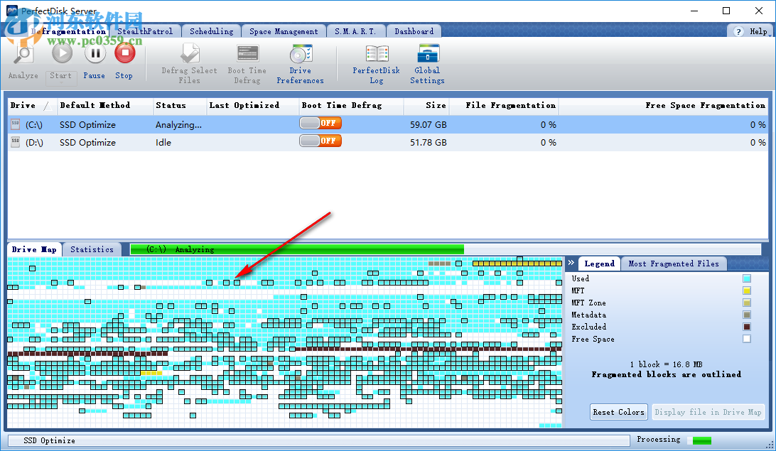Change the MFT Zone color swatch
Viewport: 776px width, 451px height.
(747, 303)
